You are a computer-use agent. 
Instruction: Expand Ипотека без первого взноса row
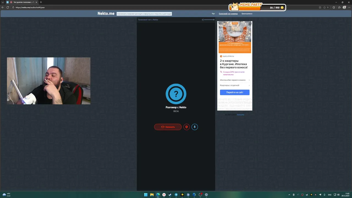(235, 80)
